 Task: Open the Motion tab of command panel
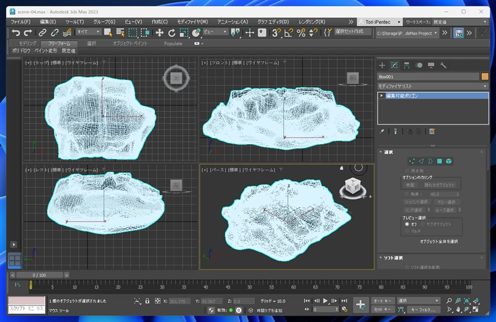click(x=419, y=66)
